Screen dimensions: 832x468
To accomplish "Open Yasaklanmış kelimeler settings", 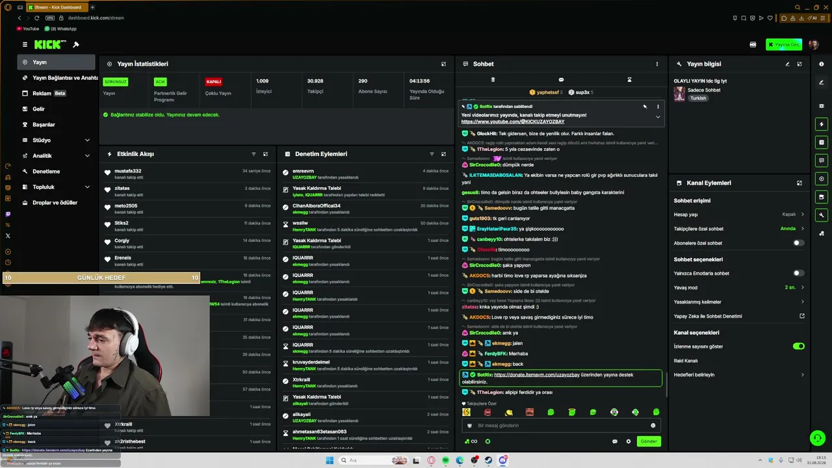I will coord(739,302).
